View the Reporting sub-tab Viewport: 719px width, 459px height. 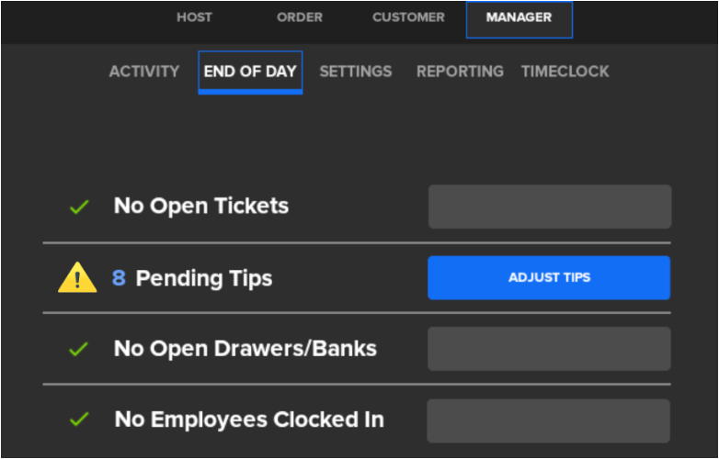coord(460,72)
